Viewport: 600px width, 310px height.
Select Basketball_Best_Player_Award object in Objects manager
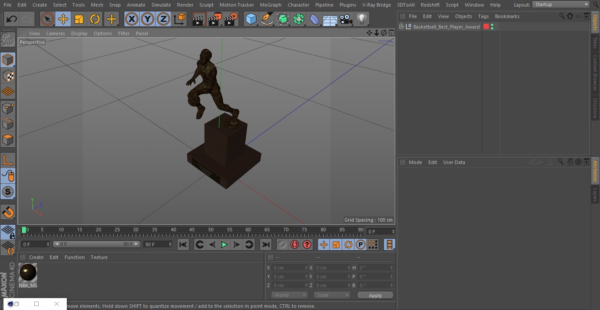pos(446,27)
